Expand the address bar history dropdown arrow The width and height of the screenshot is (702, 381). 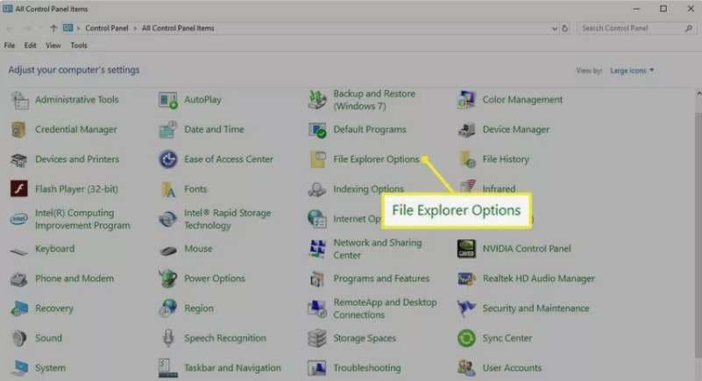(x=554, y=28)
